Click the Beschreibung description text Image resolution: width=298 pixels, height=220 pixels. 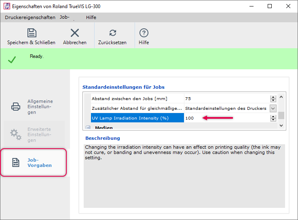coord(183,152)
